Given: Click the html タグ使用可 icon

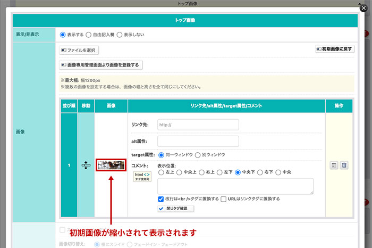Looking at the screenshot, I should click(x=142, y=177).
